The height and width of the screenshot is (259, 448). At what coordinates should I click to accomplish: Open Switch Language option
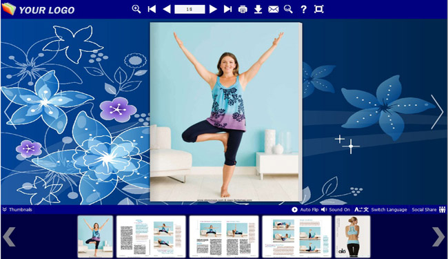pyautogui.click(x=380, y=209)
